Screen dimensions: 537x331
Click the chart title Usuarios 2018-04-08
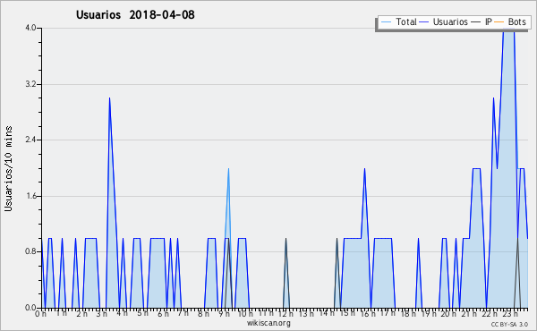[x=135, y=14]
